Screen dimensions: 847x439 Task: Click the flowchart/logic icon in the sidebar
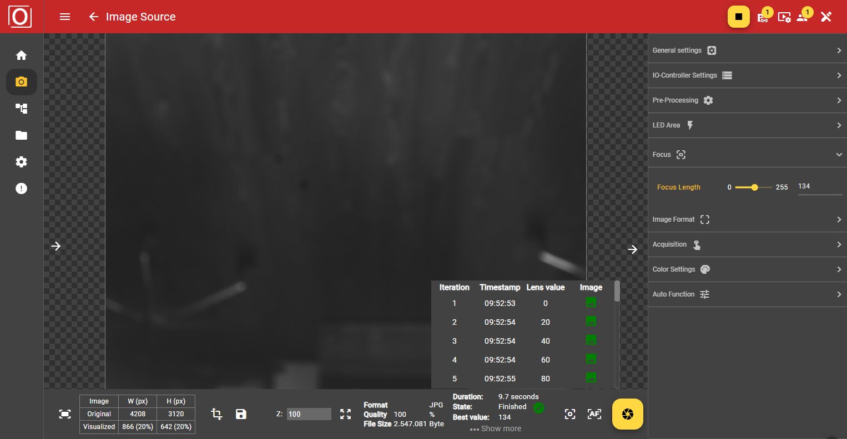point(21,109)
